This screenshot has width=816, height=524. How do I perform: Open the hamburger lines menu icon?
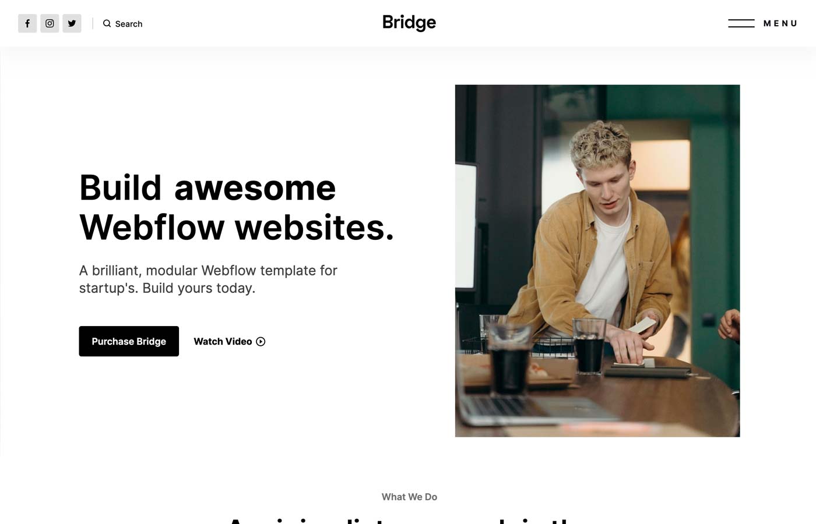point(741,23)
